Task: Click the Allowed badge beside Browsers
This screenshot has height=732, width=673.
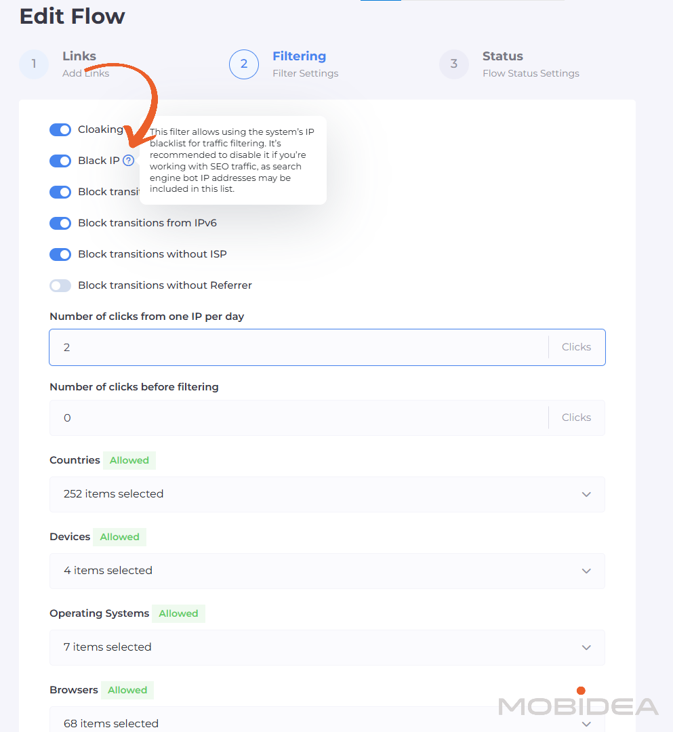Action: tap(127, 690)
